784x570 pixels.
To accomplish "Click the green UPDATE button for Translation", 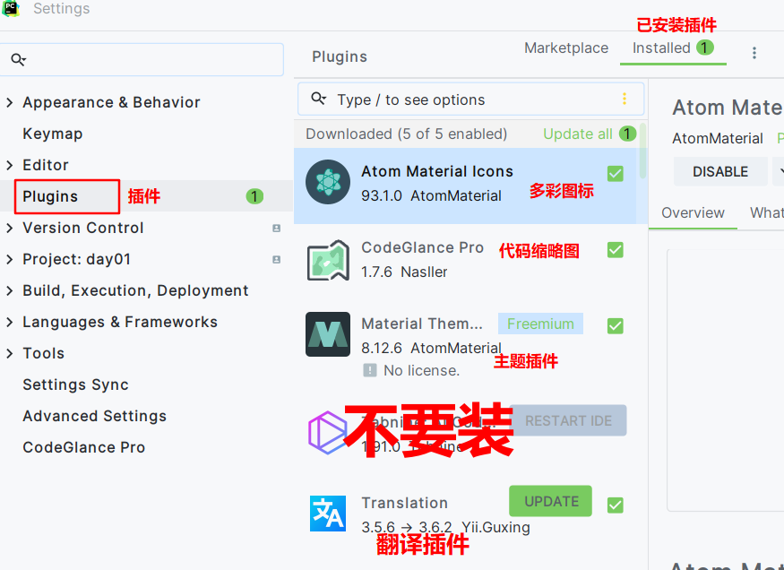I will [x=550, y=501].
